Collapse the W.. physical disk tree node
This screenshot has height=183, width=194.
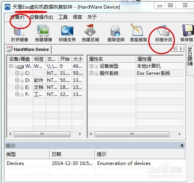pyautogui.click(x=11, y=66)
